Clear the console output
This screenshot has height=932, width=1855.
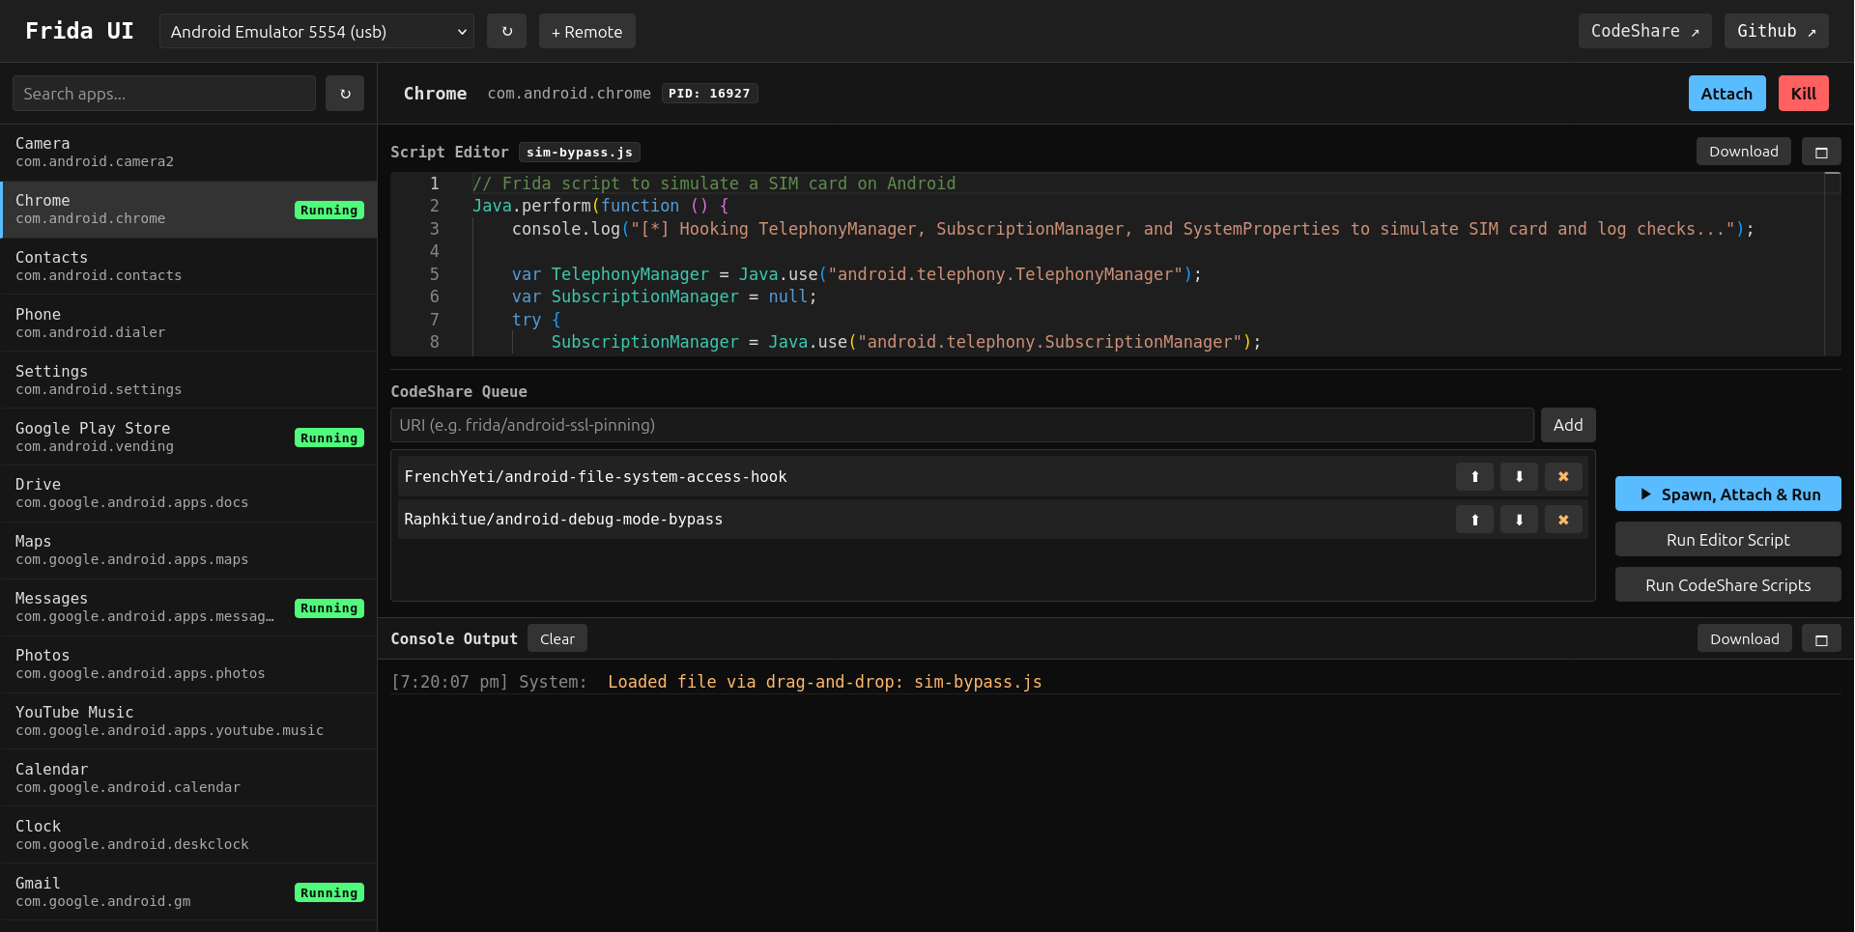(556, 639)
